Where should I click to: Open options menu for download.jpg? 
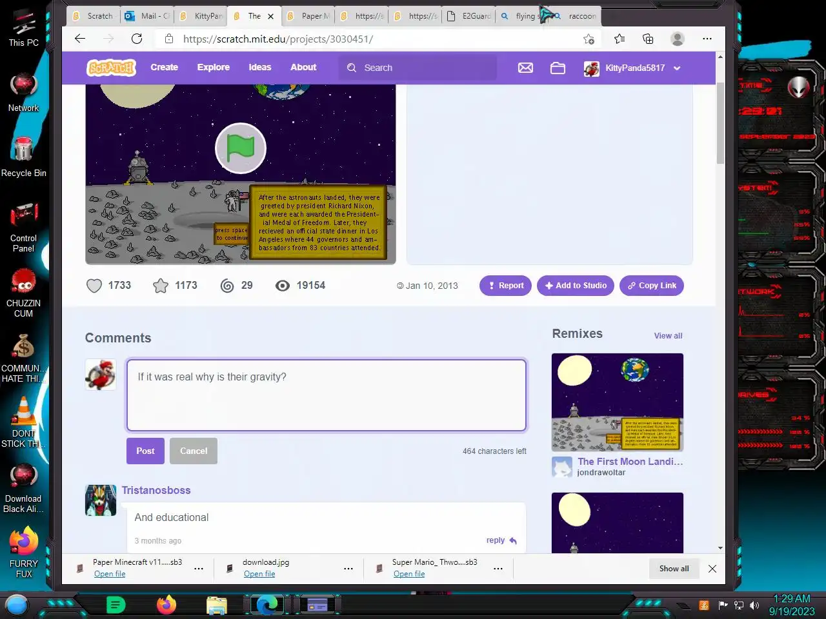click(348, 569)
